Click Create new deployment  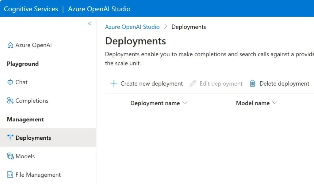click(147, 83)
